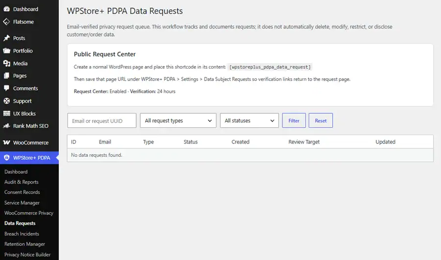Open Audit & Reports submenu
The image size is (441, 260).
click(22, 182)
